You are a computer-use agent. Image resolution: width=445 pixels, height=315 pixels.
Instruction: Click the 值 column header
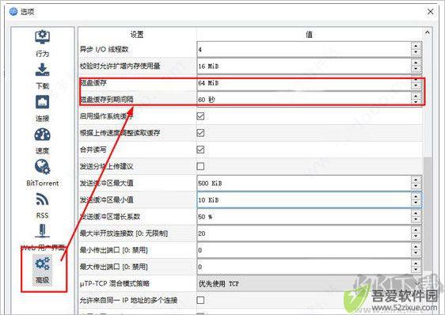pyautogui.click(x=310, y=34)
